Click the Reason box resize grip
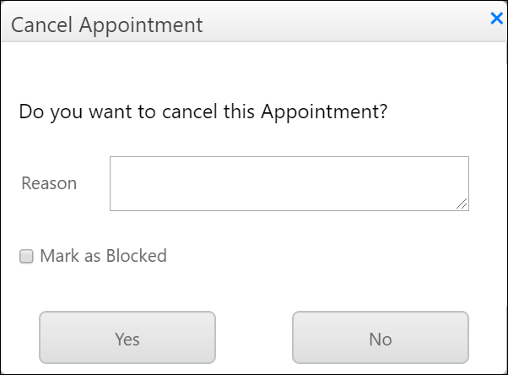The image size is (508, 375). tap(463, 204)
